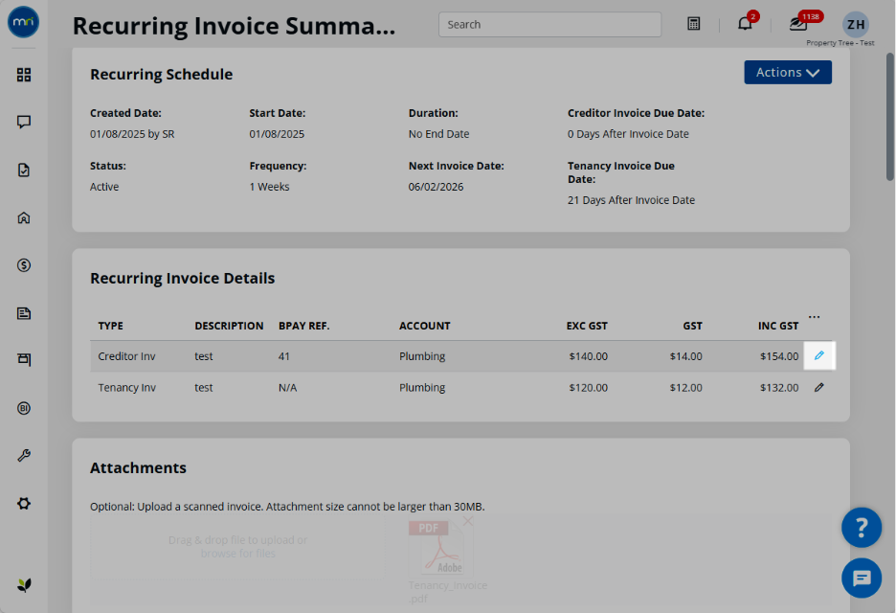This screenshot has height=613, width=896.
Task: Click the '$132.00' Inc GST value
Action: (x=779, y=388)
